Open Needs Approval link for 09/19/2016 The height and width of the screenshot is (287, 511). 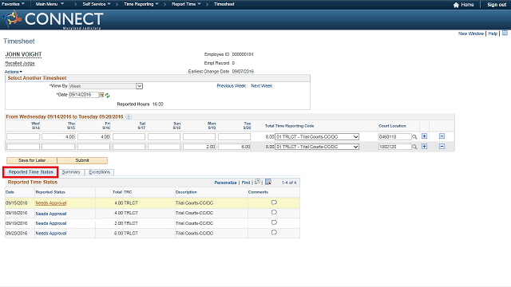(x=51, y=223)
